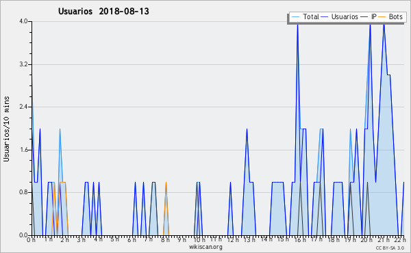
Task: Click the 11 h x-axis label
Action: point(216,239)
